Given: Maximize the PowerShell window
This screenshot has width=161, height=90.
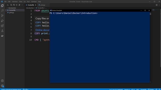Looking at the screenshot, I should [145, 10].
